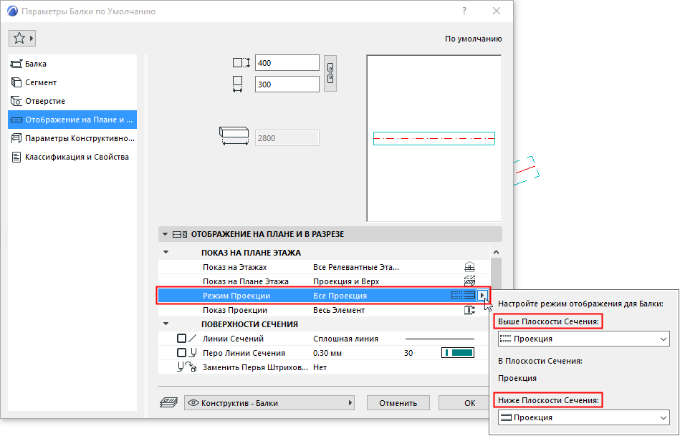Click the Заменить Перья Штрихов override icon
This screenshot has height=436, width=680.
187,367
